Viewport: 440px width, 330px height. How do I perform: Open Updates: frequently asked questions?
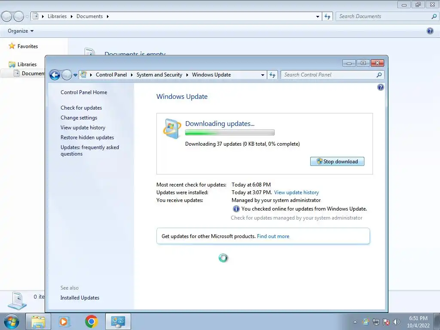[x=89, y=150]
